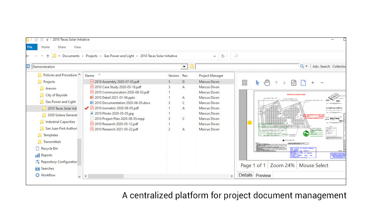The height and width of the screenshot is (223, 372).
Task: Go to next page with down arrow
Action: pos(284,82)
